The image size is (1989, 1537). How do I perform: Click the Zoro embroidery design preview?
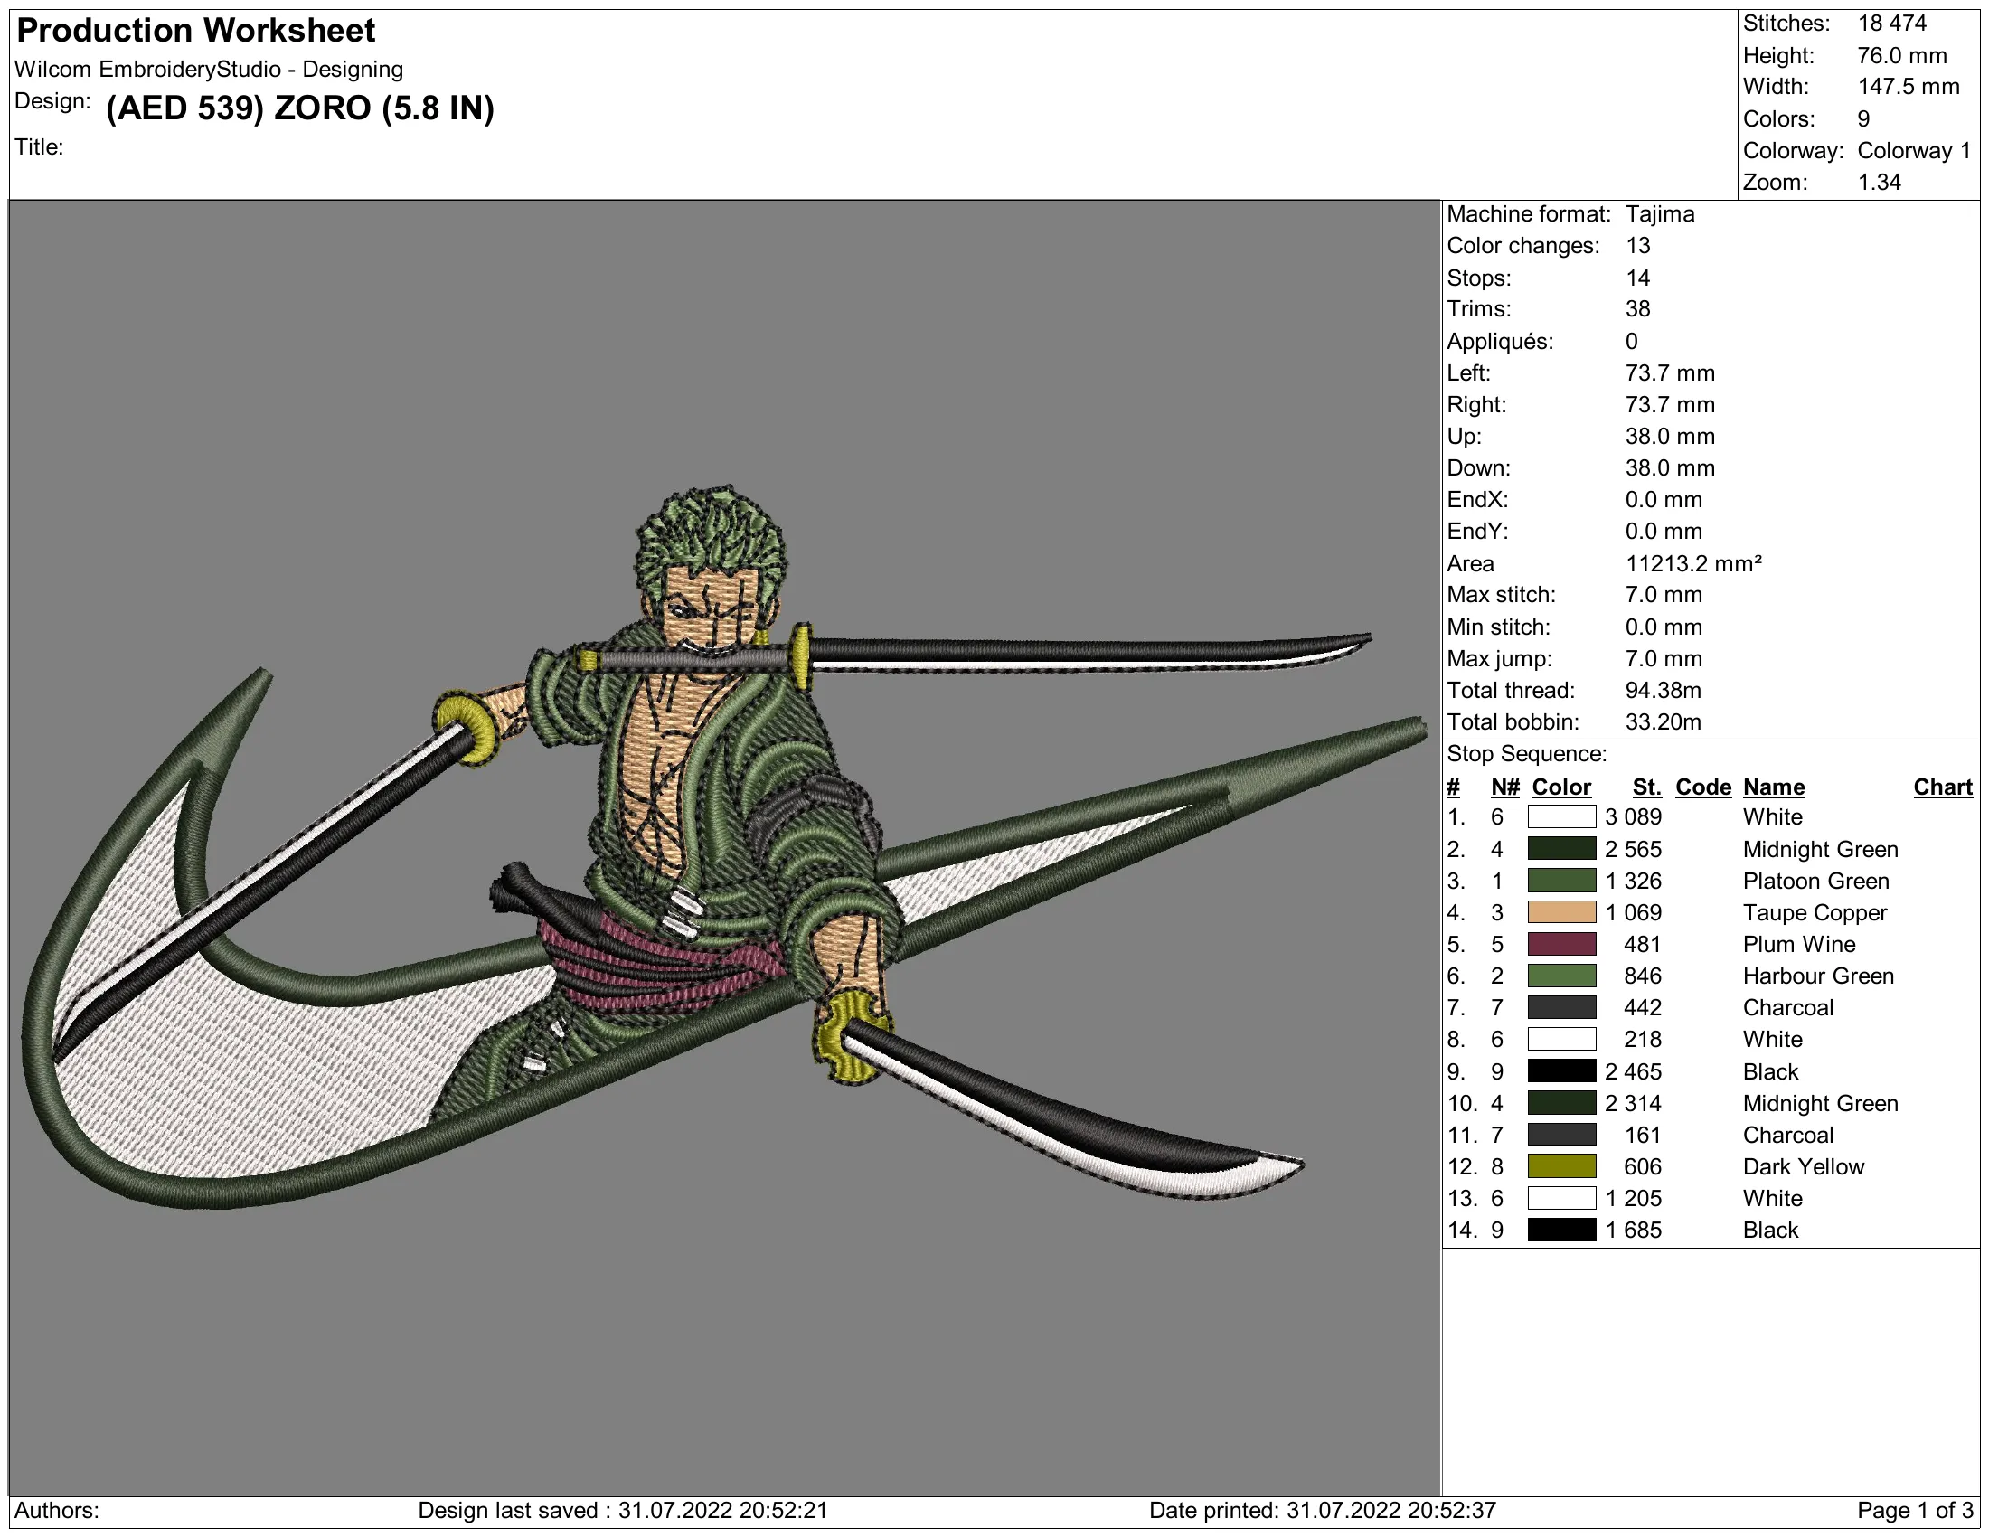pos(724,847)
